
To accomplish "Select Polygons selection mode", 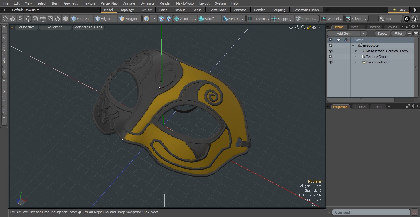I will click(130, 19).
